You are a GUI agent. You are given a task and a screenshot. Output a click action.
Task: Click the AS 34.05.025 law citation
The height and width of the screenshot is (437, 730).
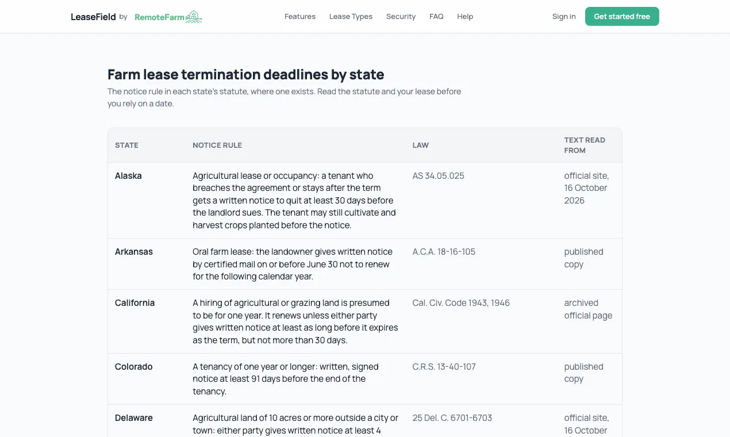[x=439, y=176]
